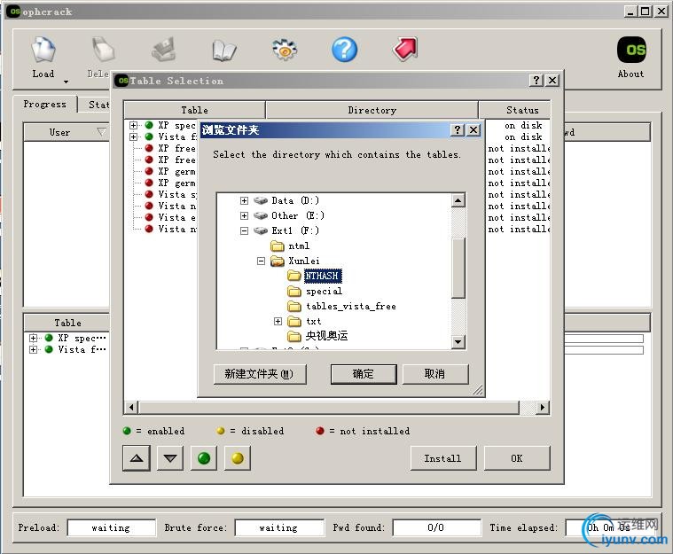Select the ntml folder

pos(299,246)
